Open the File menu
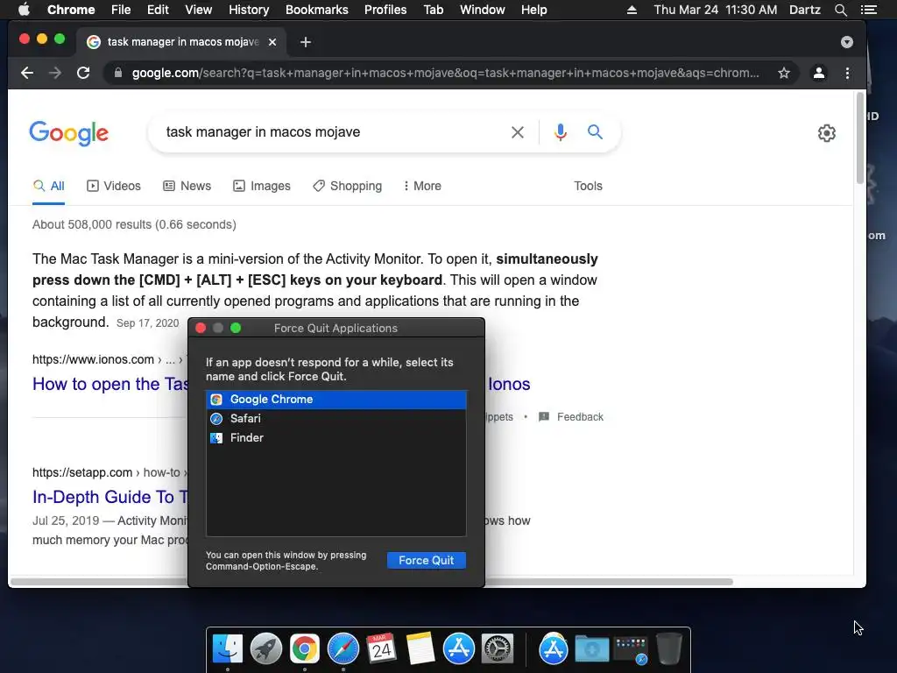 point(121,10)
